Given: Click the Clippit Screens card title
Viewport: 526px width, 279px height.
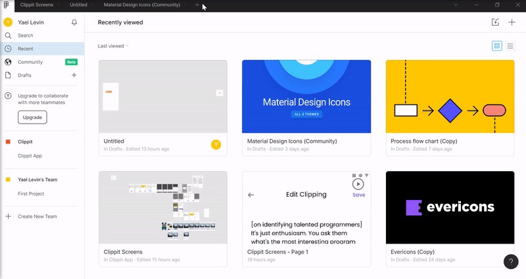Looking at the screenshot, I should 123,252.
